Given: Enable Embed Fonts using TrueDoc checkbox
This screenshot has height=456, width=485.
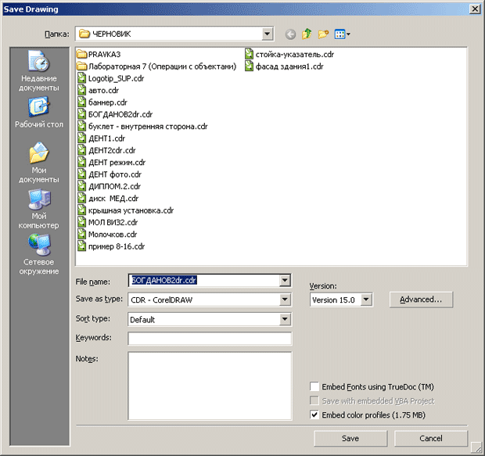Looking at the screenshot, I should 314,386.
